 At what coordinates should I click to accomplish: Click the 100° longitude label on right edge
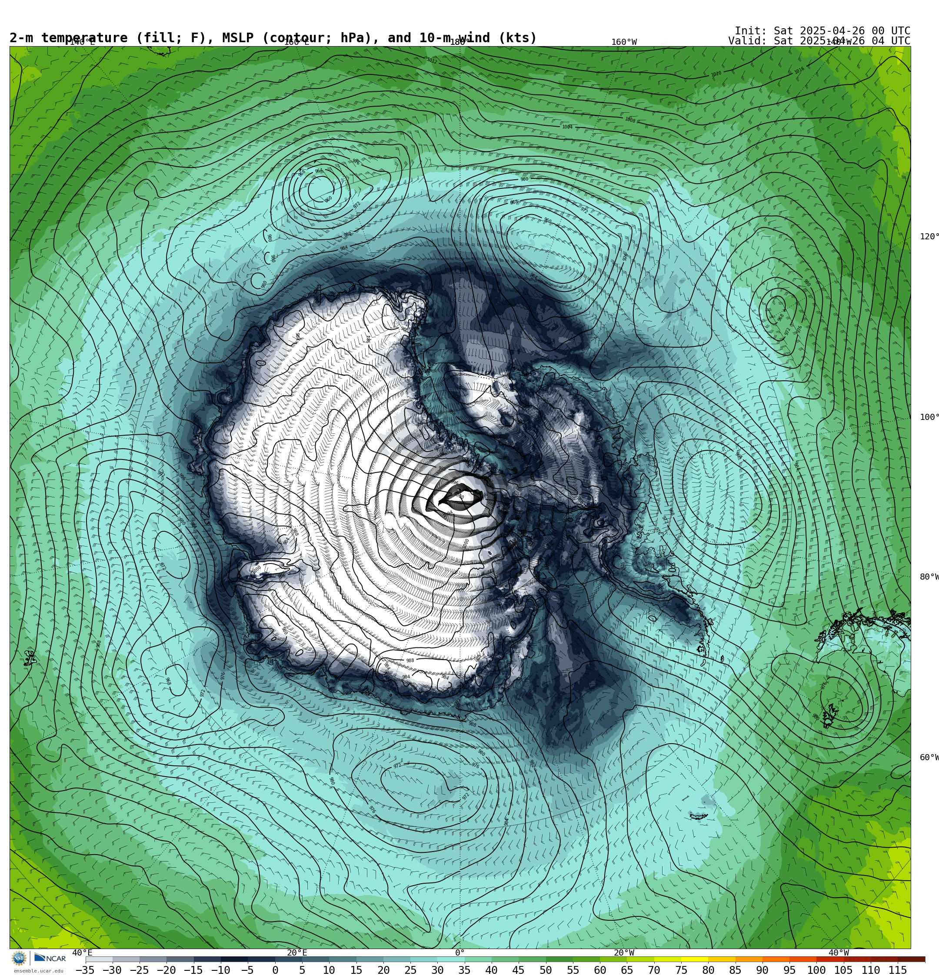point(929,417)
